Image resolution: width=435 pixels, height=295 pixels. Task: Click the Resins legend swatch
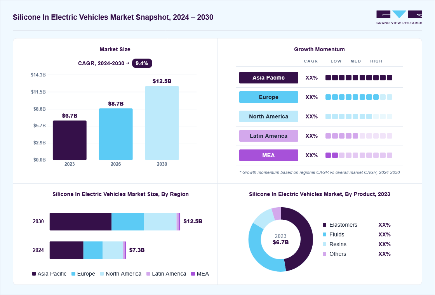pos(325,244)
